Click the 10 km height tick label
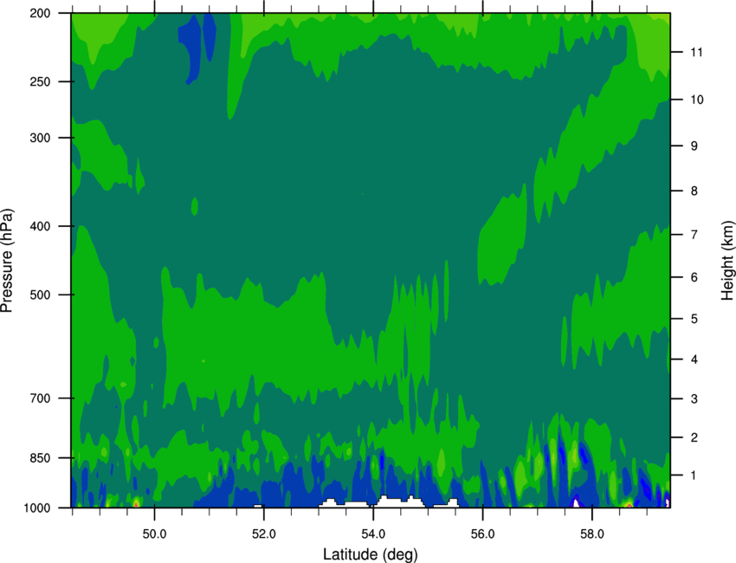This screenshot has height=563, width=736. pos(696,100)
